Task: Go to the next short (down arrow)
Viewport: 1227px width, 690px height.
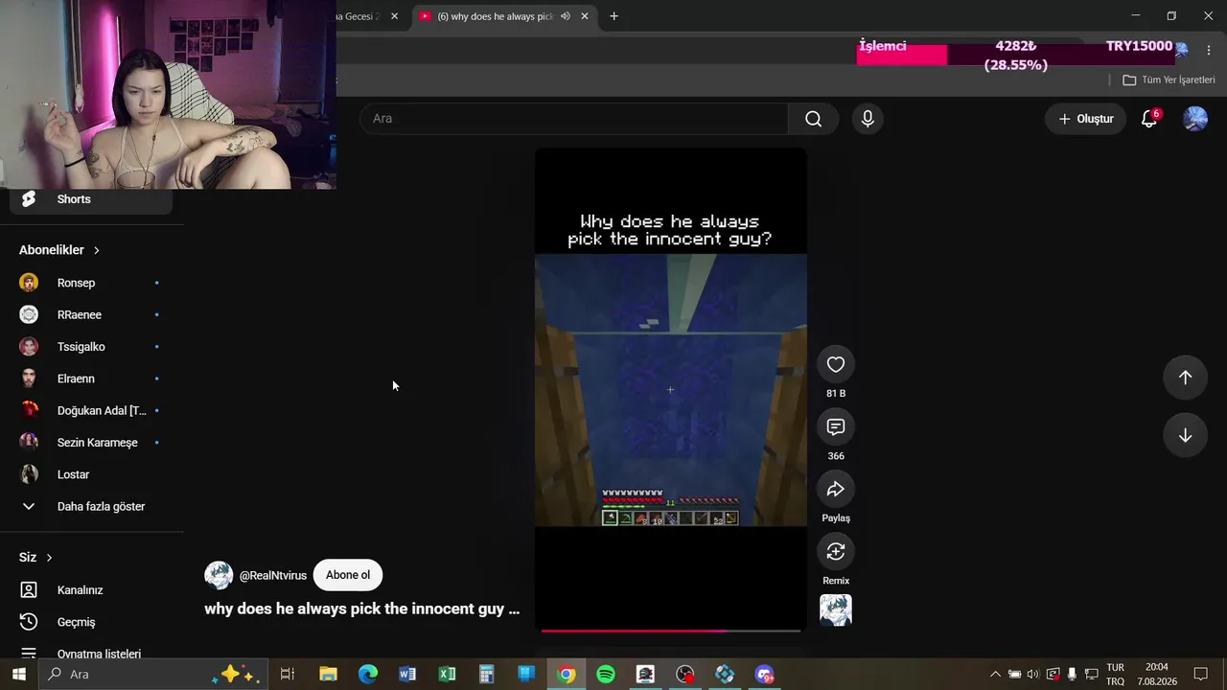Action: click(x=1185, y=435)
